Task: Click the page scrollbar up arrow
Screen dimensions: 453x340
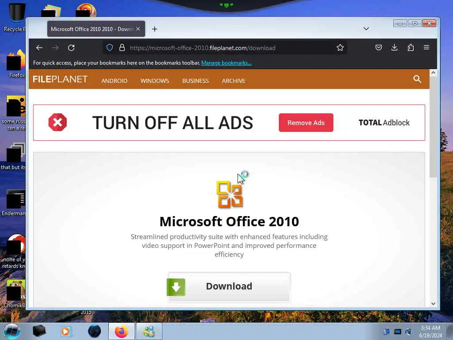Action: (x=433, y=73)
